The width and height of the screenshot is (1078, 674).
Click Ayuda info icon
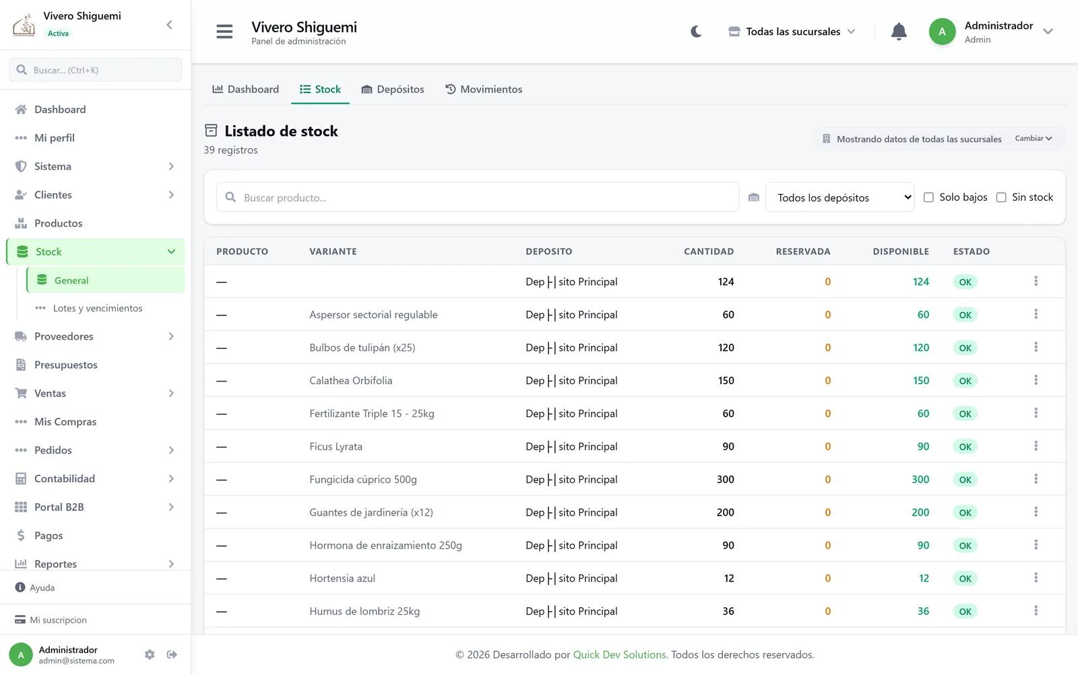(x=20, y=588)
